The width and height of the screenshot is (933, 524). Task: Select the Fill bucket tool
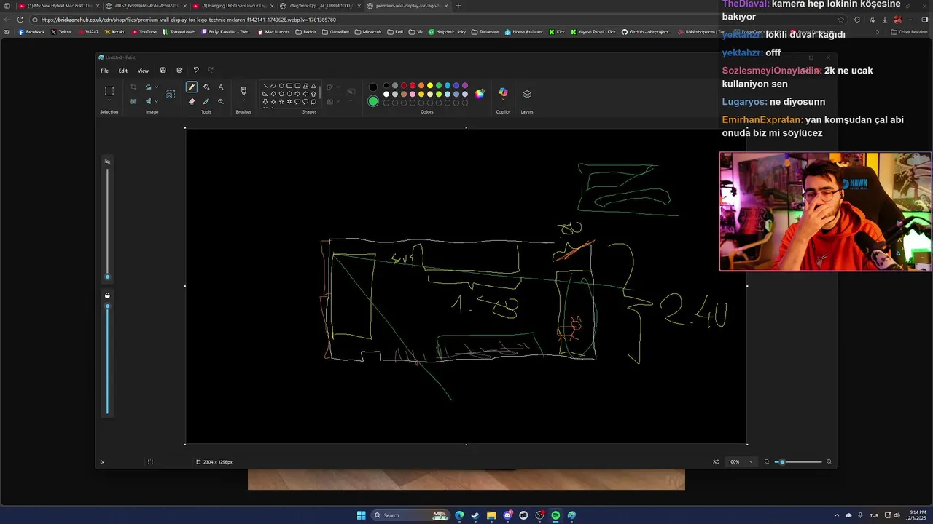(x=206, y=87)
